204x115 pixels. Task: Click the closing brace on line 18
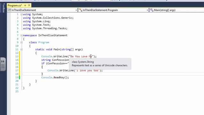tap(42, 74)
